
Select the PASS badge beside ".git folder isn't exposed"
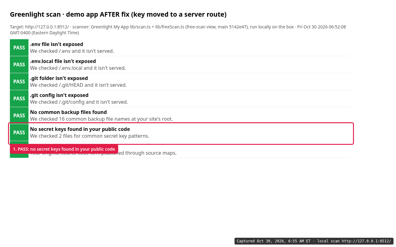point(19,82)
